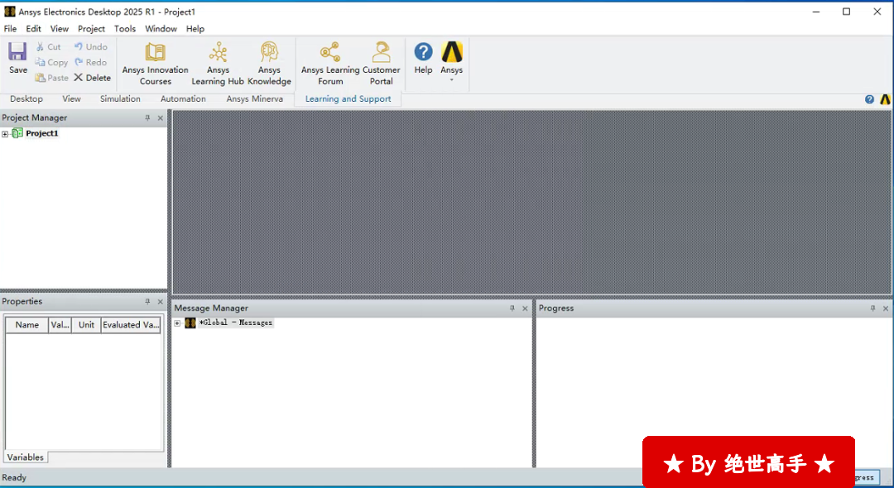Maximize the Ansys Electronics Desktop window

846,12
